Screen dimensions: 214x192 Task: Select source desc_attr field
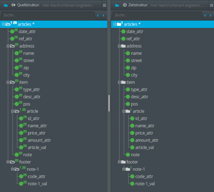(32, 97)
